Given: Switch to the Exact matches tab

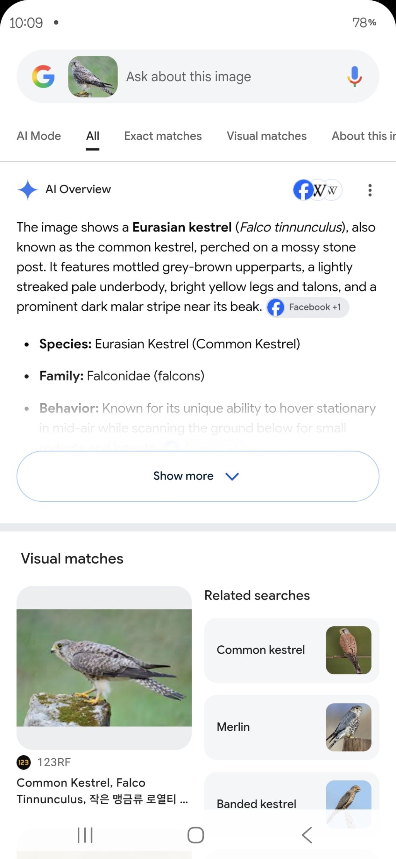Looking at the screenshot, I should pos(163,136).
